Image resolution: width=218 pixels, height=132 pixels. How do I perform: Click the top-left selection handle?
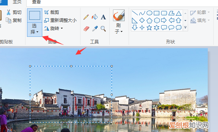tap(30, 66)
